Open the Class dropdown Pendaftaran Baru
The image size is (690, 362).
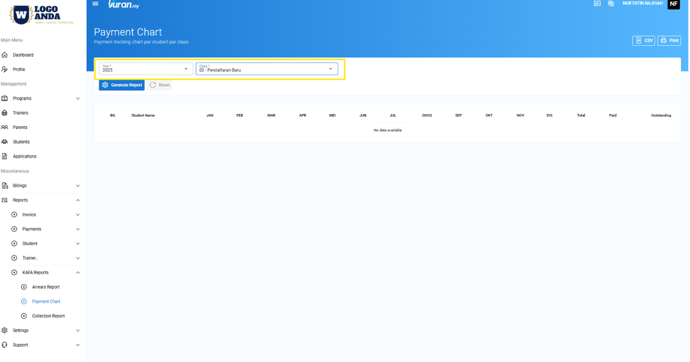[x=267, y=69]
